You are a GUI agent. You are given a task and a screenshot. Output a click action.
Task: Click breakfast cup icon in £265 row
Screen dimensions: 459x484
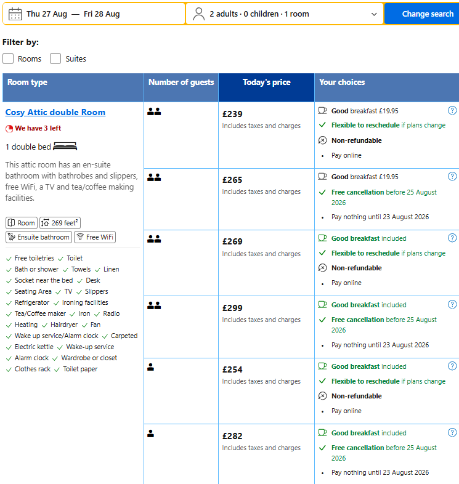point(322,177)
